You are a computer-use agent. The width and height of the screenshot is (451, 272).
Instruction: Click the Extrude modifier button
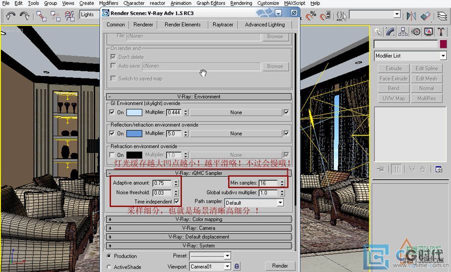tap(393, 68)
